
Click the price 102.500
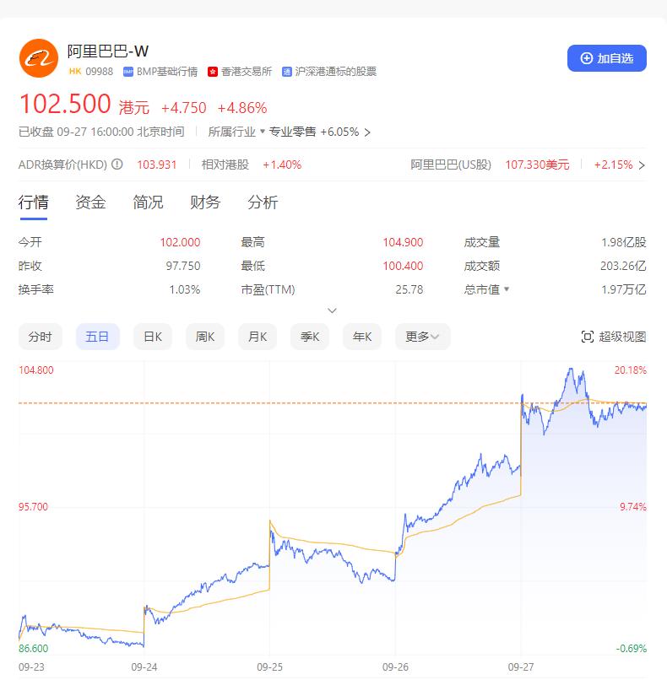click(65, 105)
